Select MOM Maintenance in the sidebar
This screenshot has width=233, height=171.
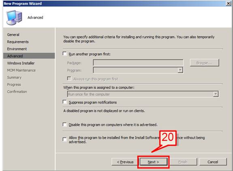pyautogui.click(x=21, y=70)
